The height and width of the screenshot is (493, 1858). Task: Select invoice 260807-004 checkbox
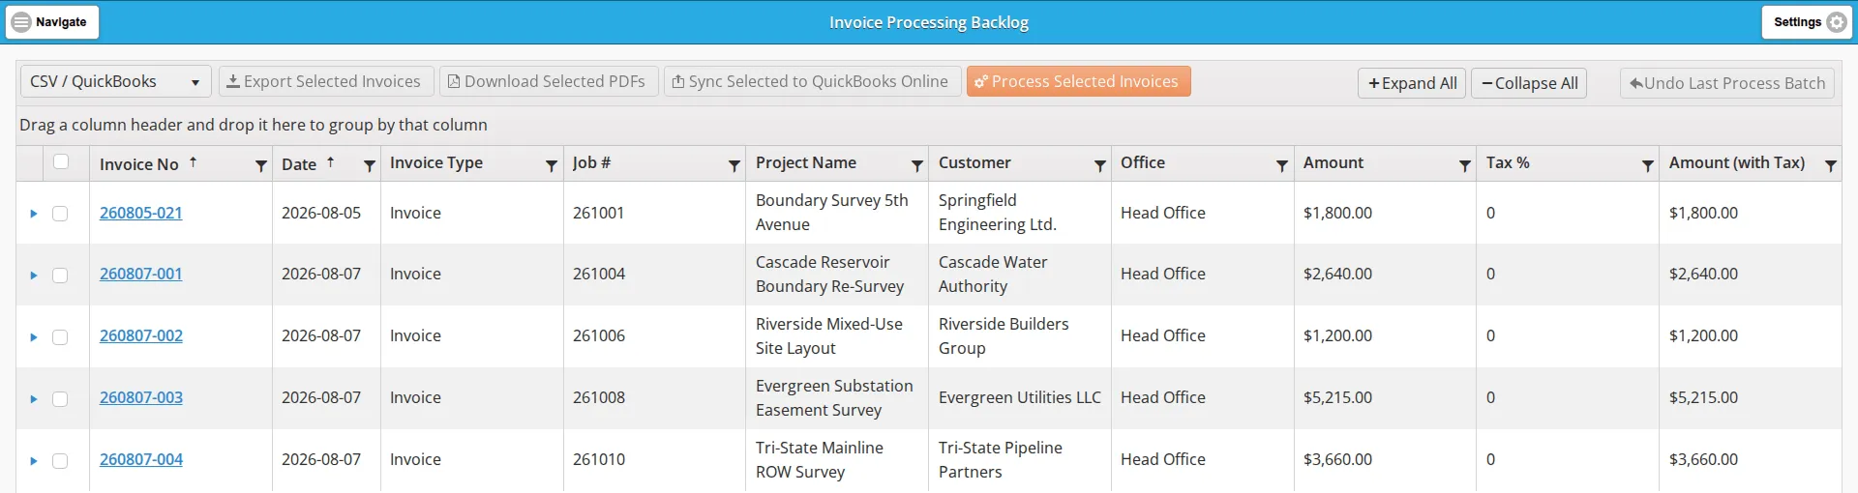click(x=60, y=461)
